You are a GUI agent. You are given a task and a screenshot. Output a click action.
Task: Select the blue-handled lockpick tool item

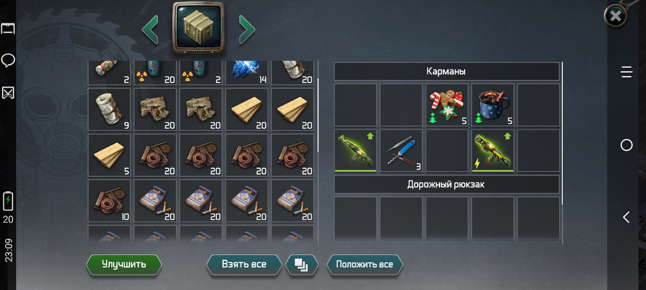[x=401, y=151]
